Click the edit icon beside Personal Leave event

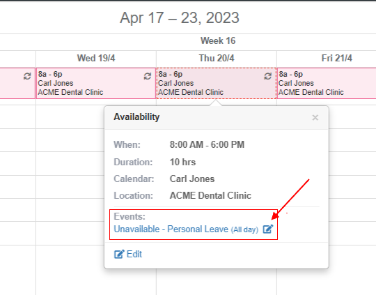point(268,229)
